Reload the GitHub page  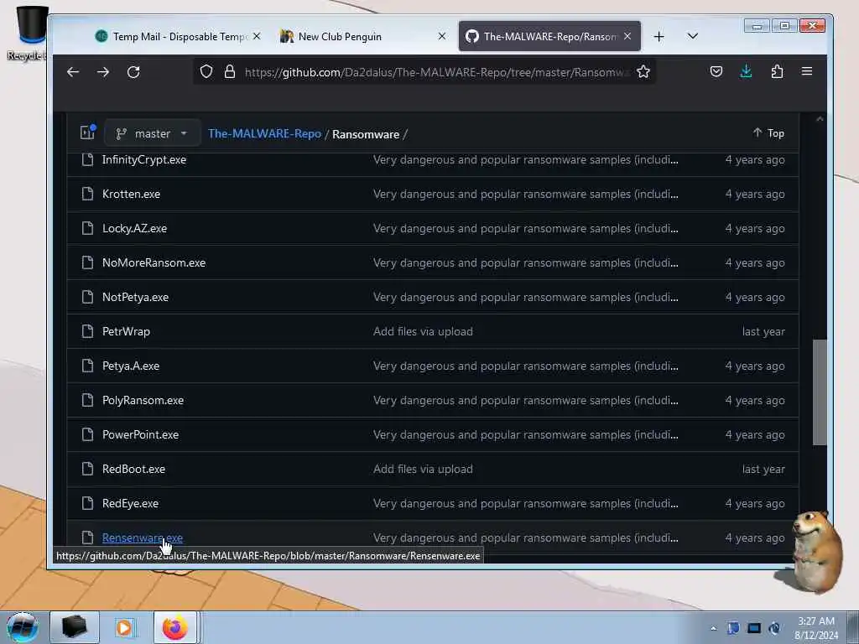(133, 72)
